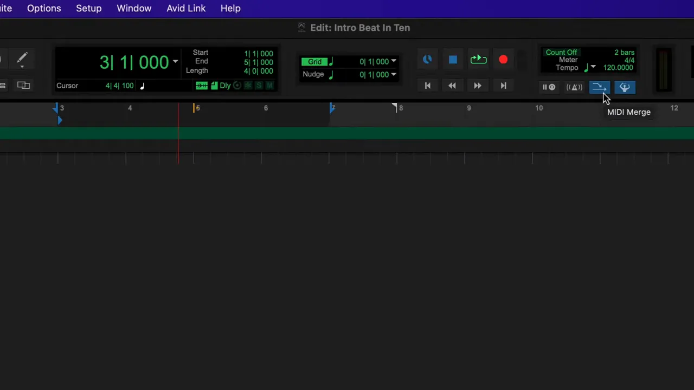Open the Nudge value dropdown
The image size is (694, 390).
pos(394,75)
